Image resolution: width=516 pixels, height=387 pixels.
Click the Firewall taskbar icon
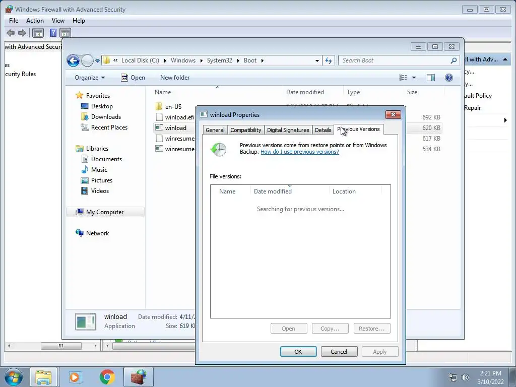click(x=138, y=377)
